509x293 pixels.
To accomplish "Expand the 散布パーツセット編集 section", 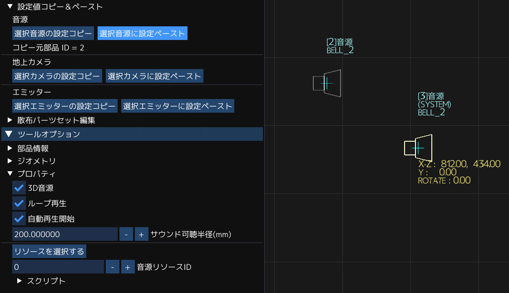I will pos(10,120).
